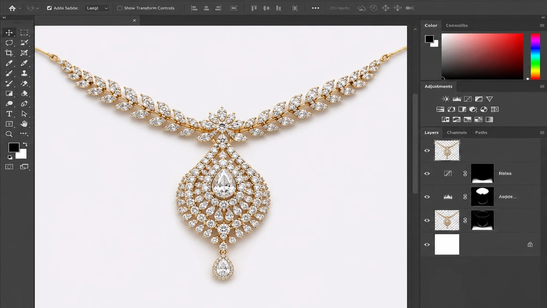This screenshot has width=547, height=308.
Task: Select the Pen tool
Action: tap(24, 104)
